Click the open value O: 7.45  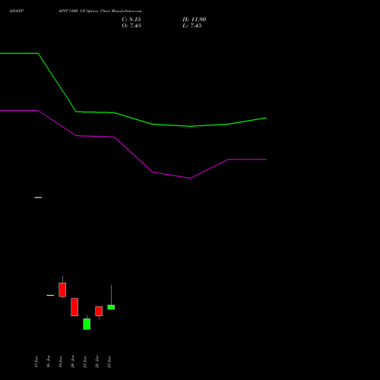[131, 26]
